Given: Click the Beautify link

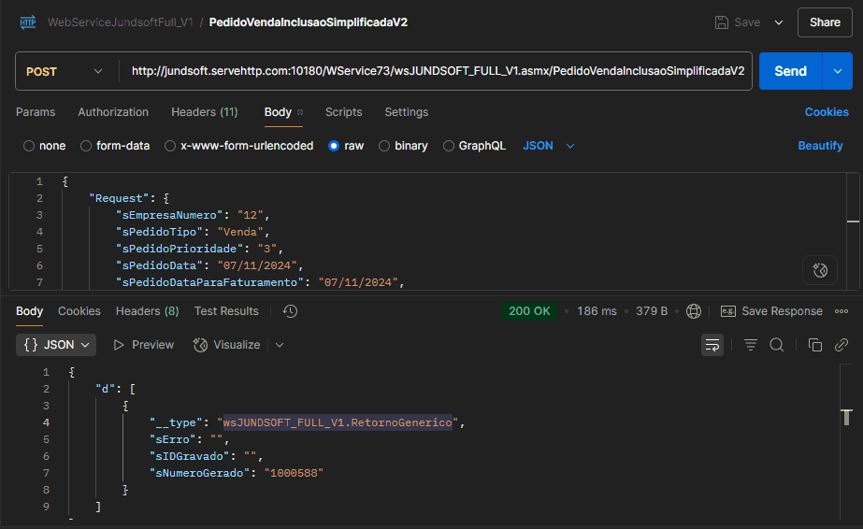Looking at the screenshot, I should (x=820, y=146).
